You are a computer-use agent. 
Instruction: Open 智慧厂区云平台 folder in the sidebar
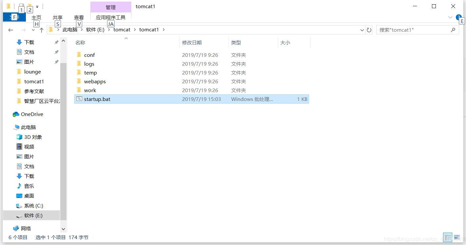click(42, 101)
